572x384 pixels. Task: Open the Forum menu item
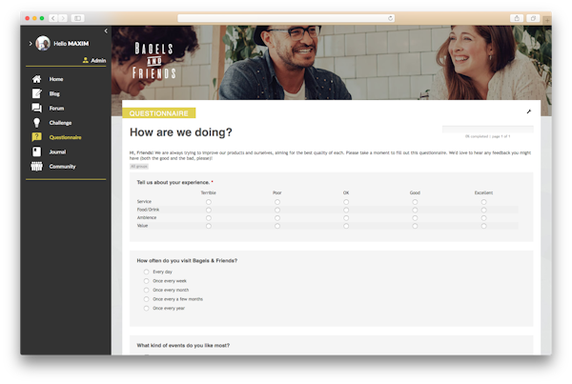point(56,109)
